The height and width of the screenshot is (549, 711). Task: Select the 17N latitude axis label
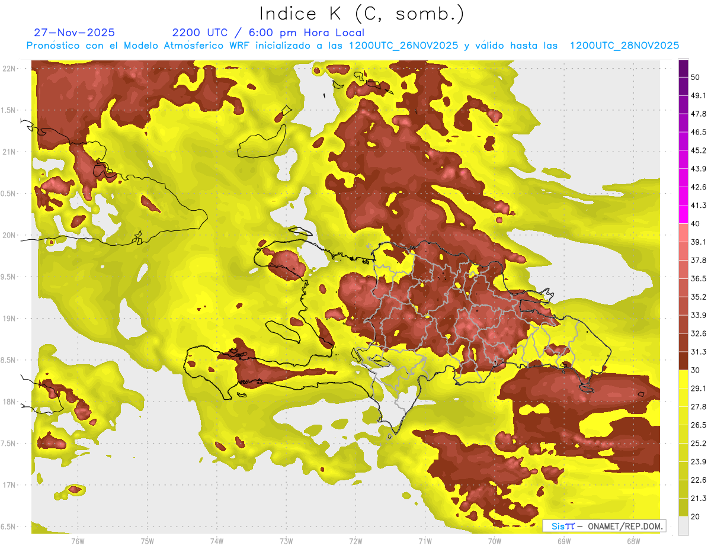tap(9, 485)
